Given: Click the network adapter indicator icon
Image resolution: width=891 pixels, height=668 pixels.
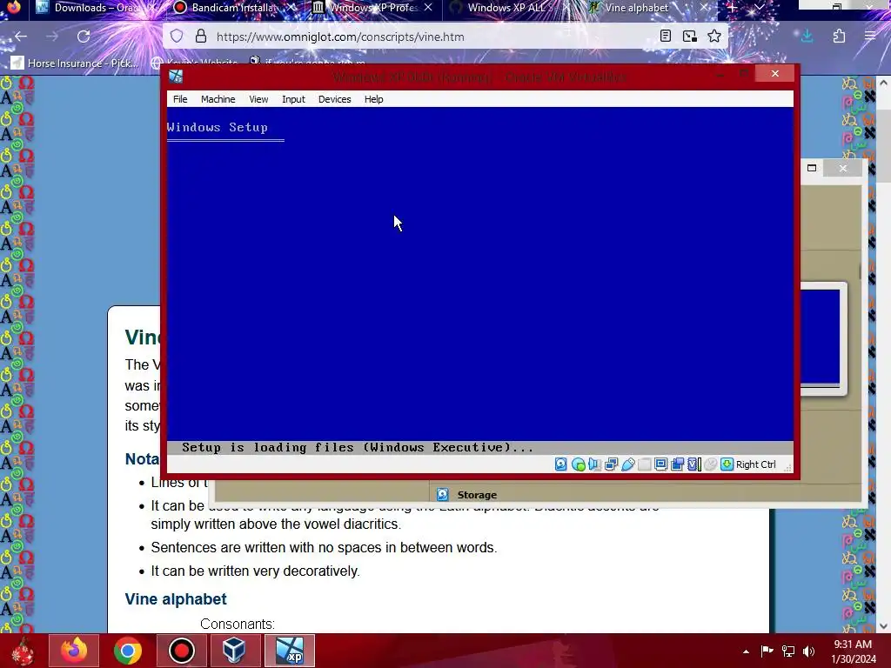Looking at the screenshot, I should (x=612, y=464).
